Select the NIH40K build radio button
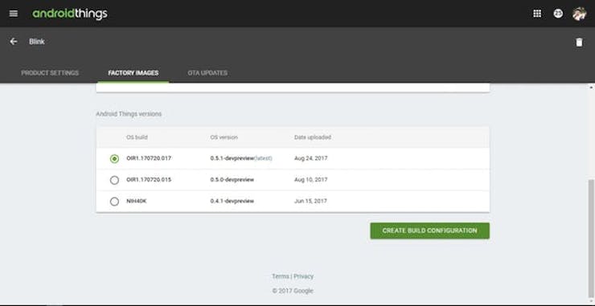The image size is (595, 306). pos(114,202)
